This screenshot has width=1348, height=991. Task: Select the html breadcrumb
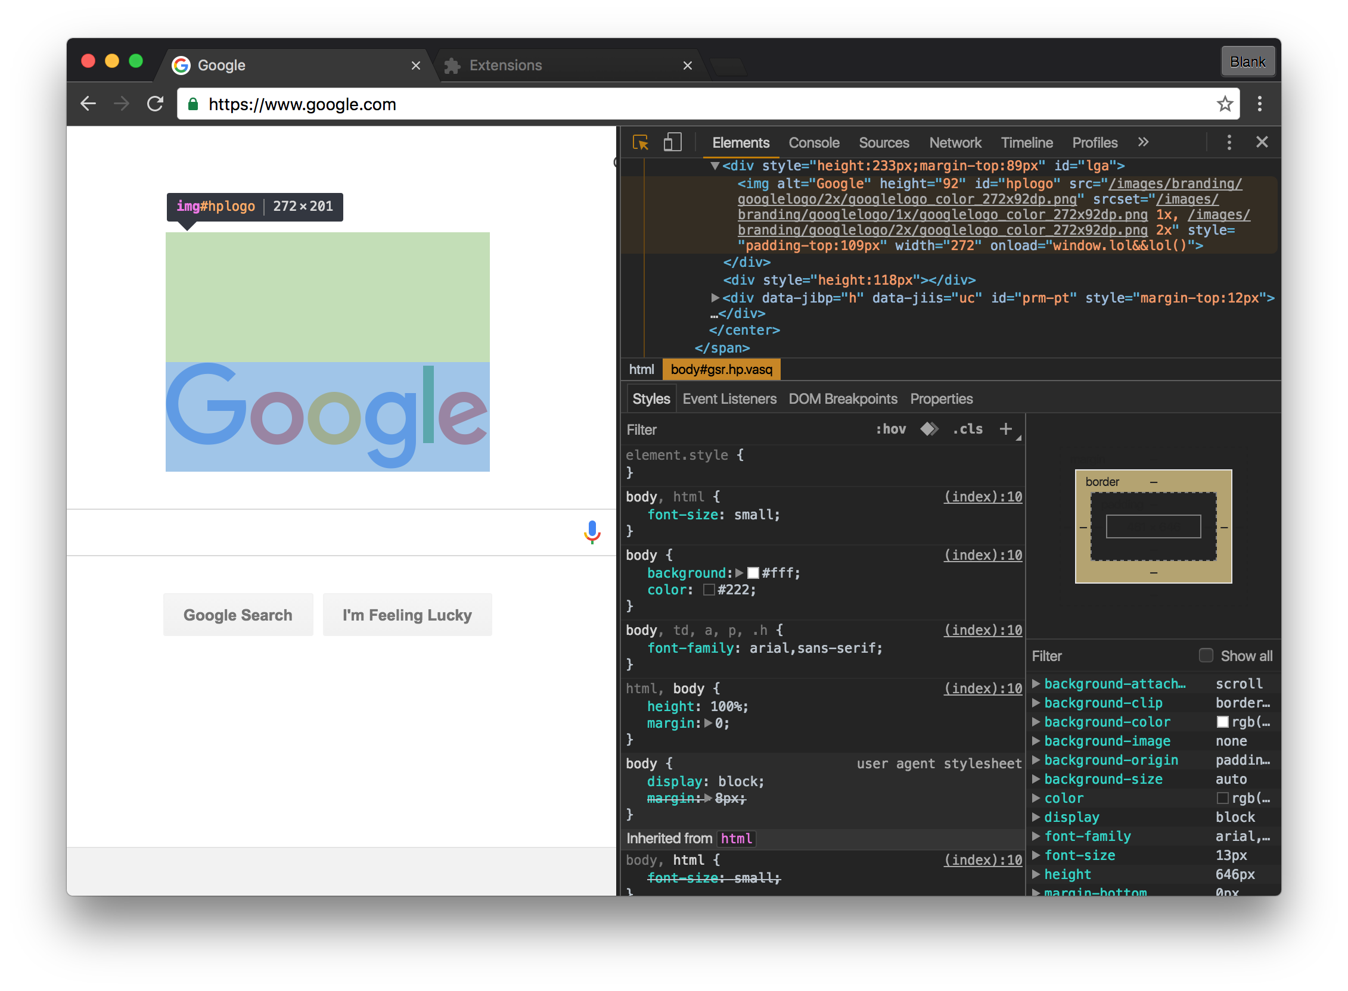(641, 369)
